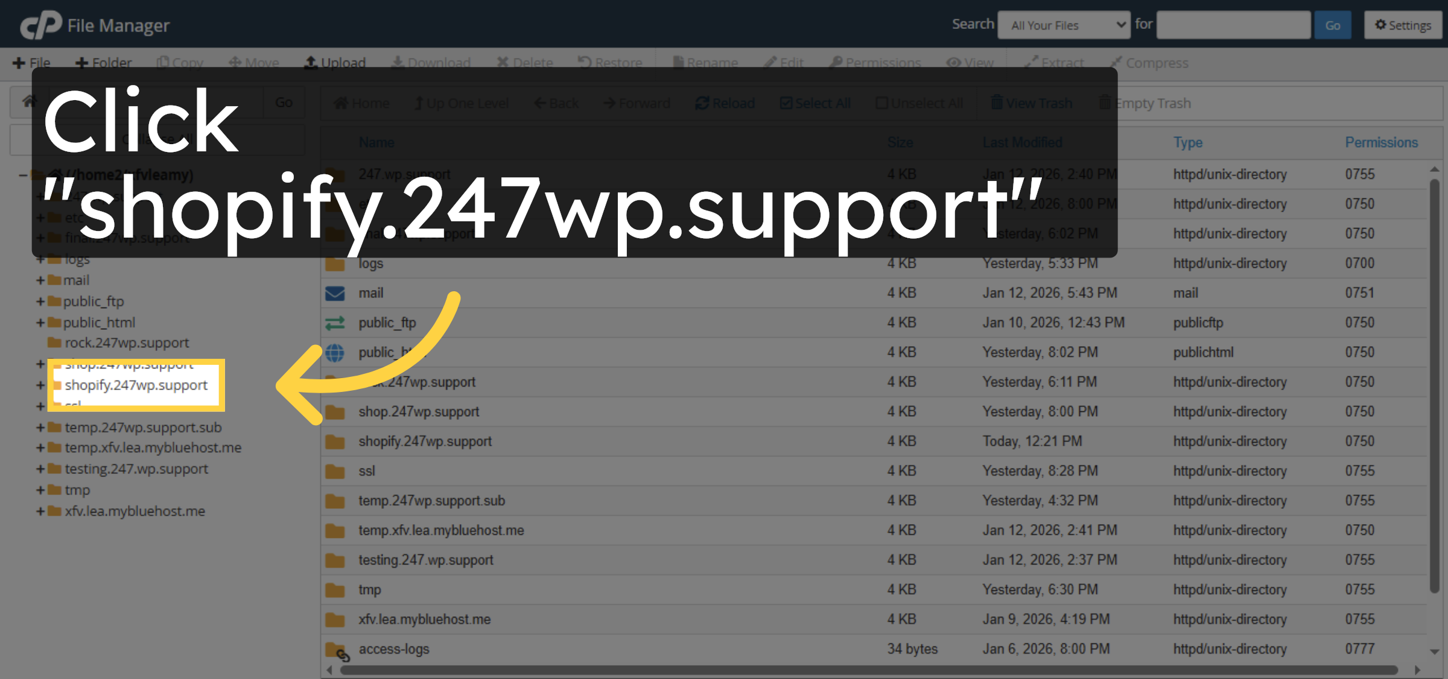Select the Download toolbar icon

pos(431,62)
